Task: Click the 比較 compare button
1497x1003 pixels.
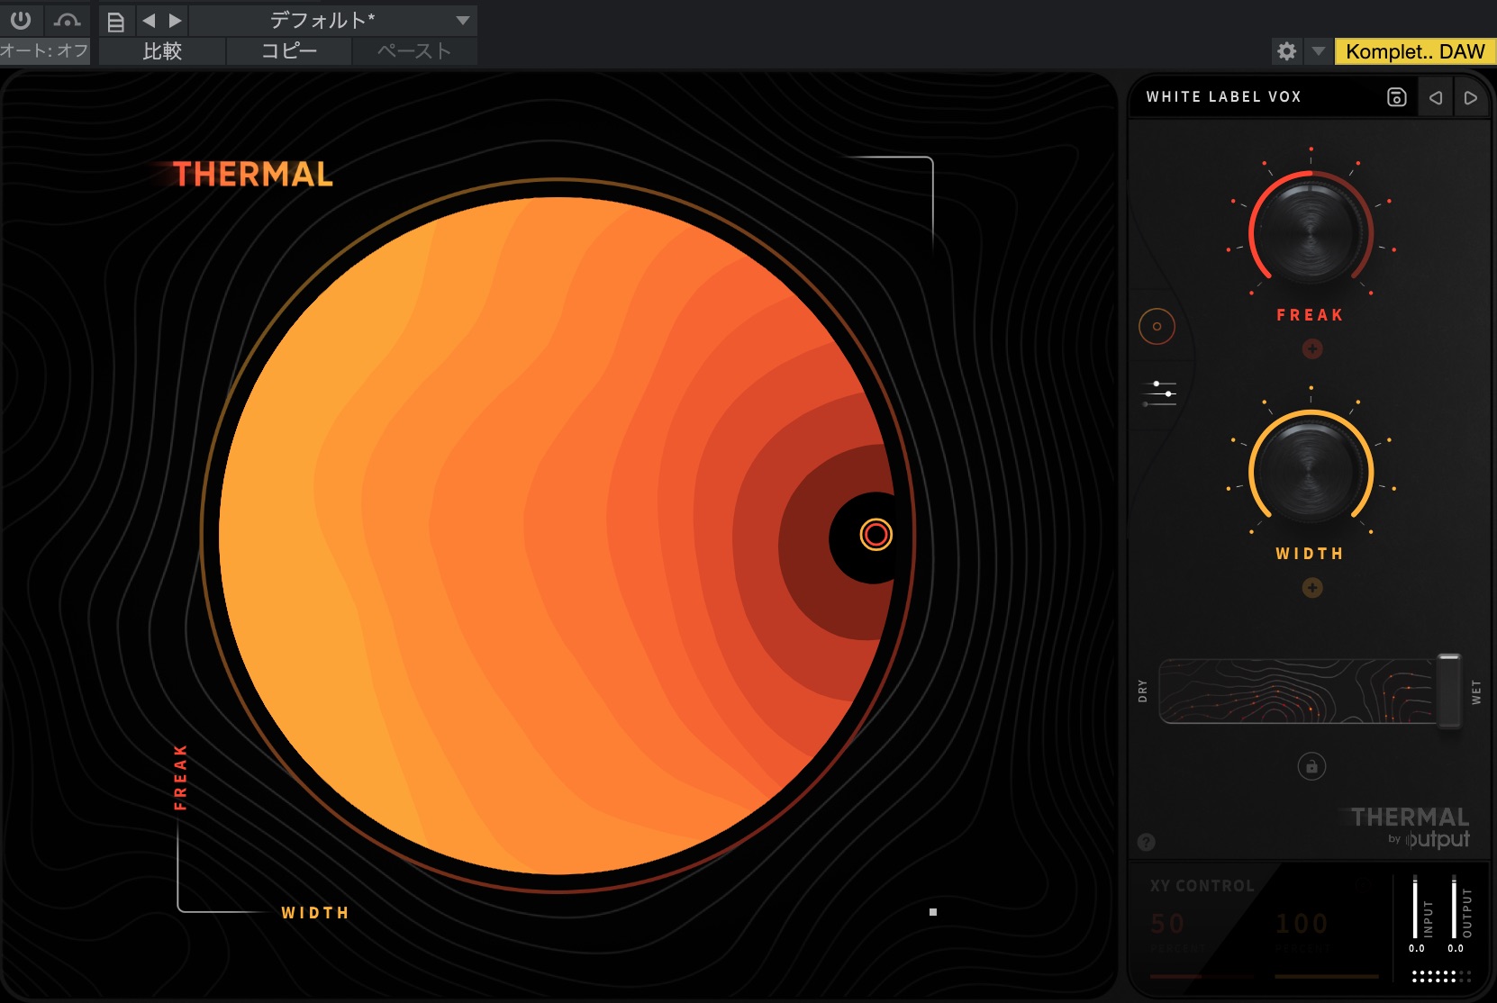Action: pos(162,51)
